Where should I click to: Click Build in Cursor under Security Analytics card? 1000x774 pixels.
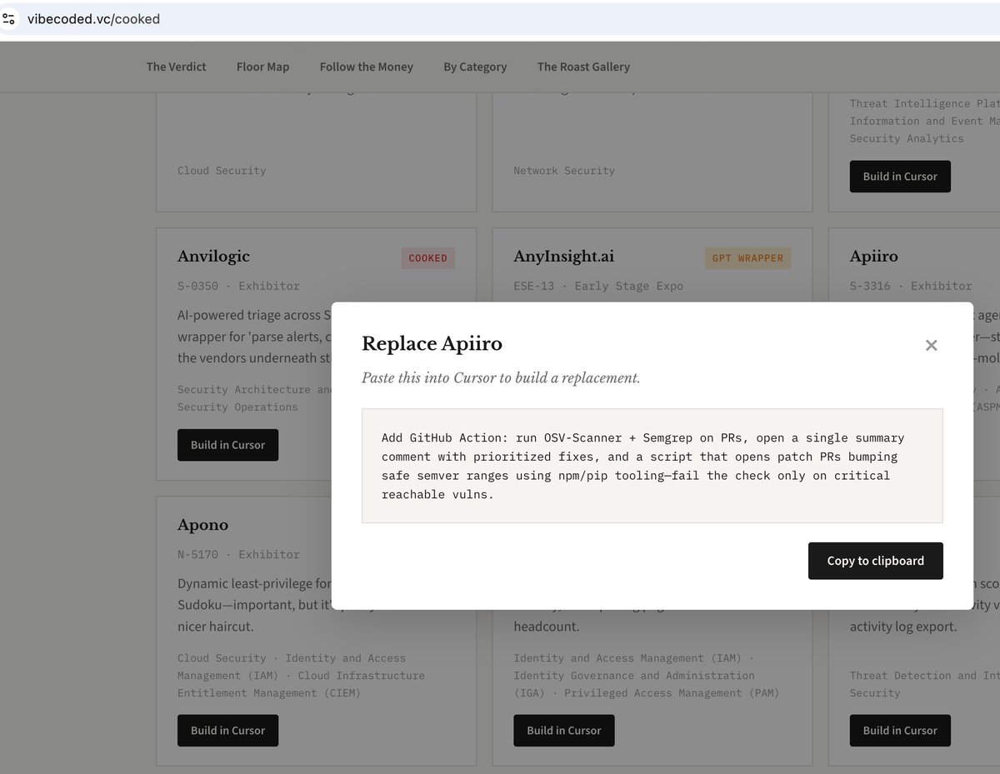(x=900, y=177)
